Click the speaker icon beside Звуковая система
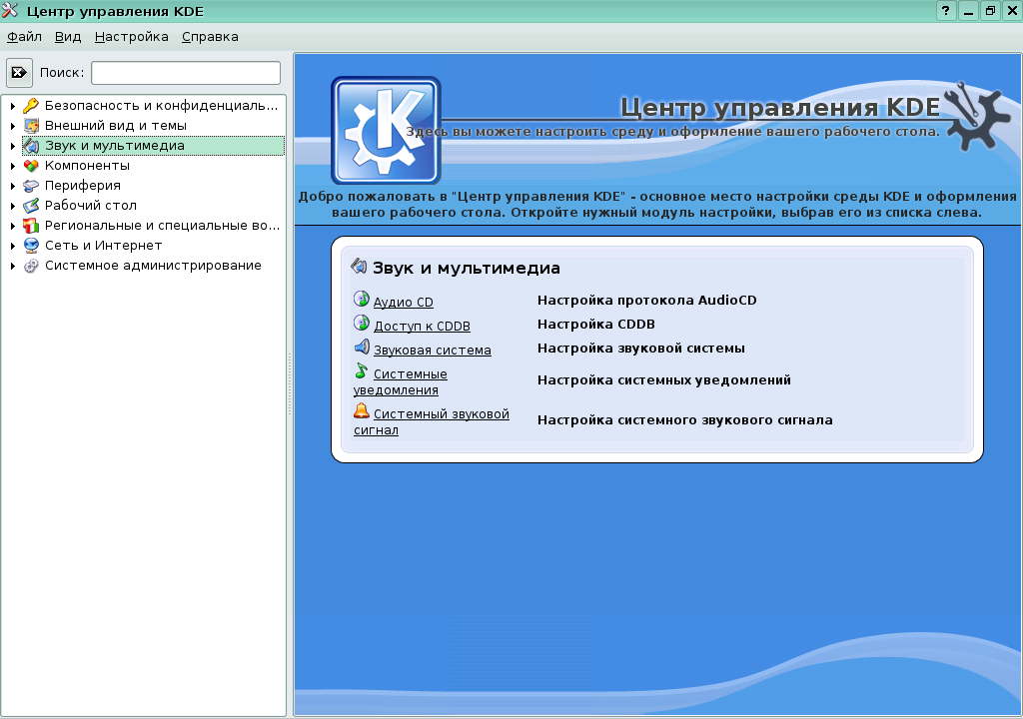 click(362, 348)
